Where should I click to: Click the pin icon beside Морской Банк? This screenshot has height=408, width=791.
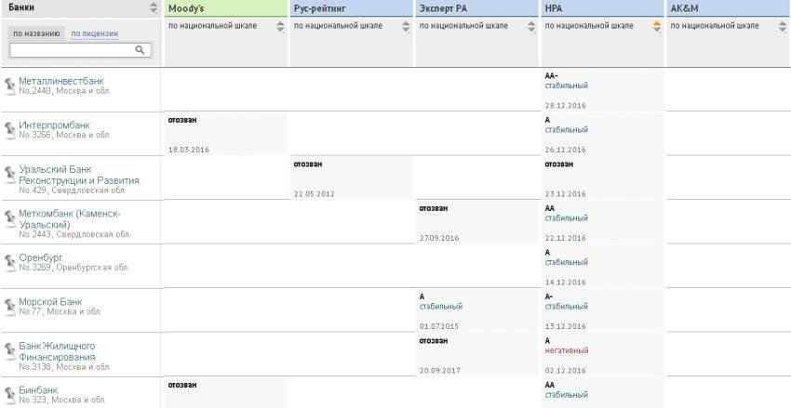10,306
